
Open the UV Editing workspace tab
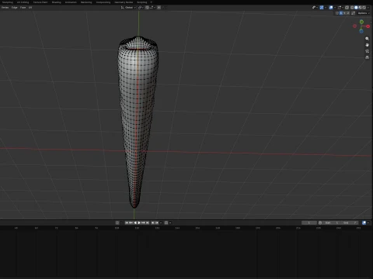tap(23, 2)
